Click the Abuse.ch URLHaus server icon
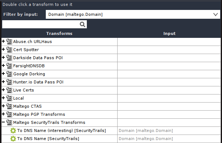Viewport: 222px width, 143px height. pyautogui.click(x=9, y=42)
